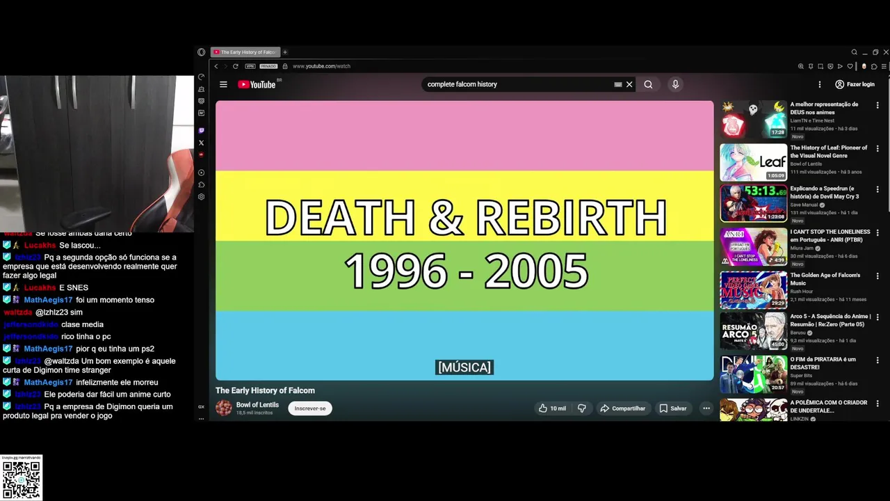Click the pin toolbar icon
890x501 pixels.
811,66
